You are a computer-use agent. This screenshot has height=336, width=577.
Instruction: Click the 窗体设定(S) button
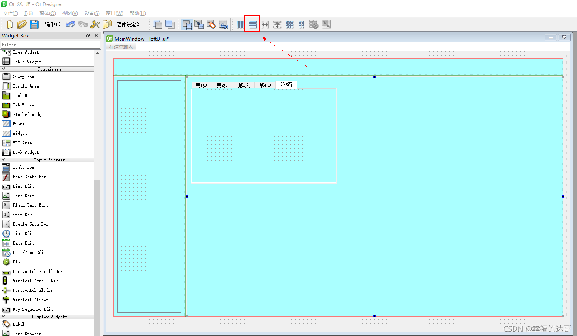(x=130, y=24)
